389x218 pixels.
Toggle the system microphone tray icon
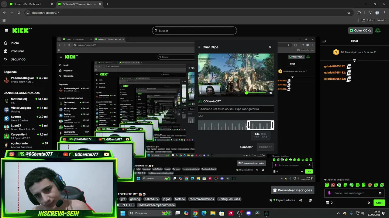(x=351, y=213)
